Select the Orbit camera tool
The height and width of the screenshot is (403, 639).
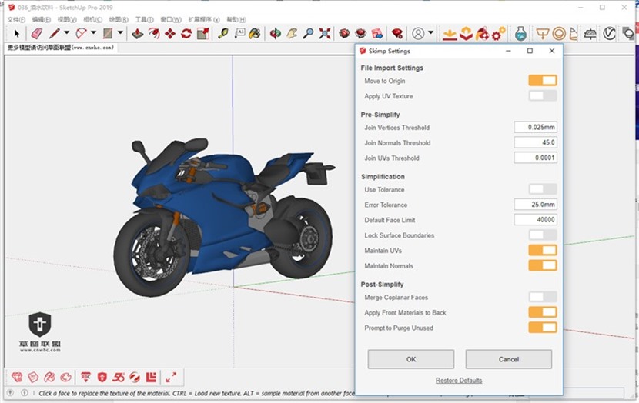point(276,33)
